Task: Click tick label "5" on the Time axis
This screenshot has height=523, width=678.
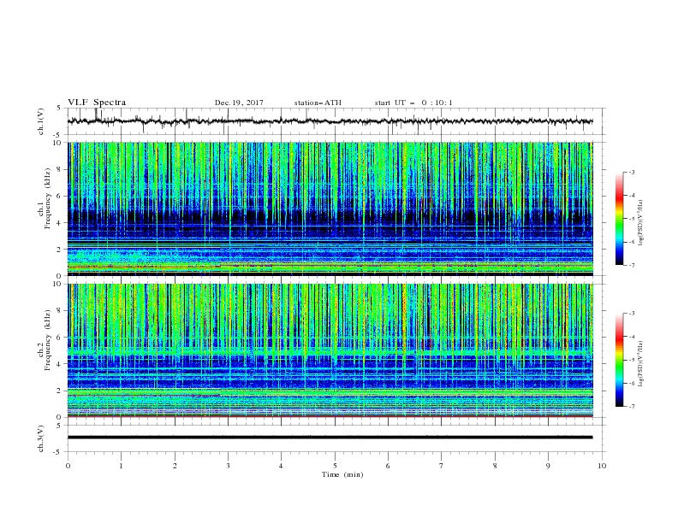Action: click(x=335, y=466)
